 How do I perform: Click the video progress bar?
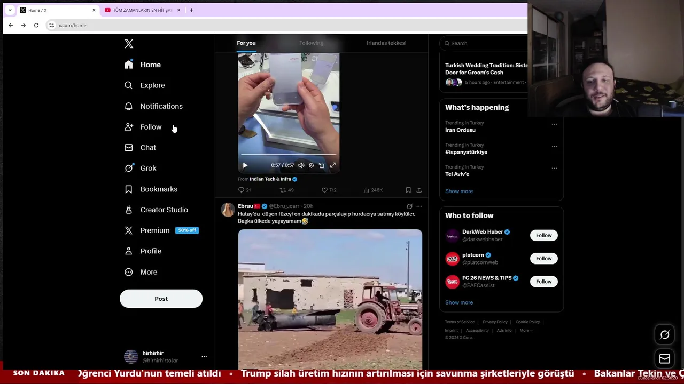coord(289,155)
